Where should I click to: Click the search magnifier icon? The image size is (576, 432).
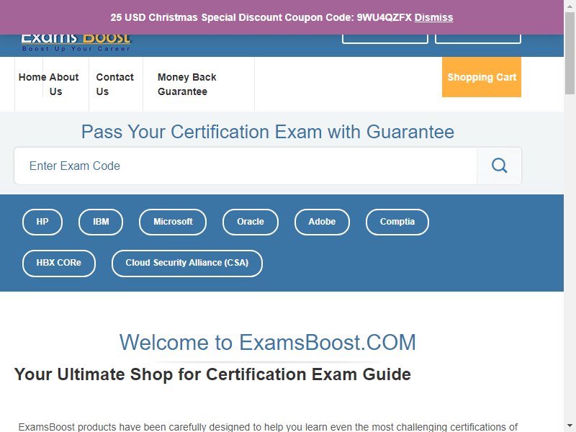pyautogui.click(x=499, y=166)
